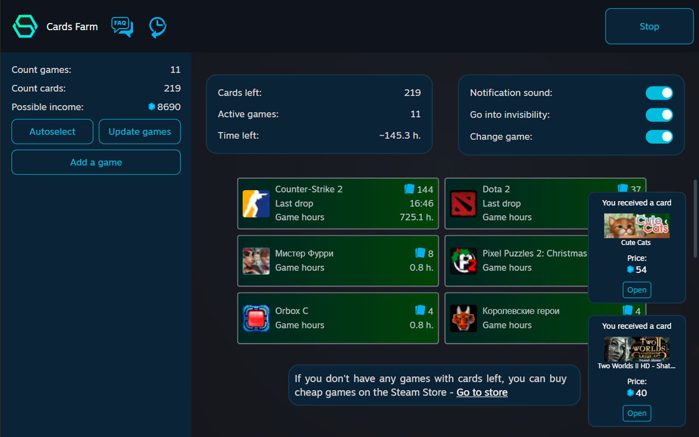Click the Королевские герои game name

point(521,311)
